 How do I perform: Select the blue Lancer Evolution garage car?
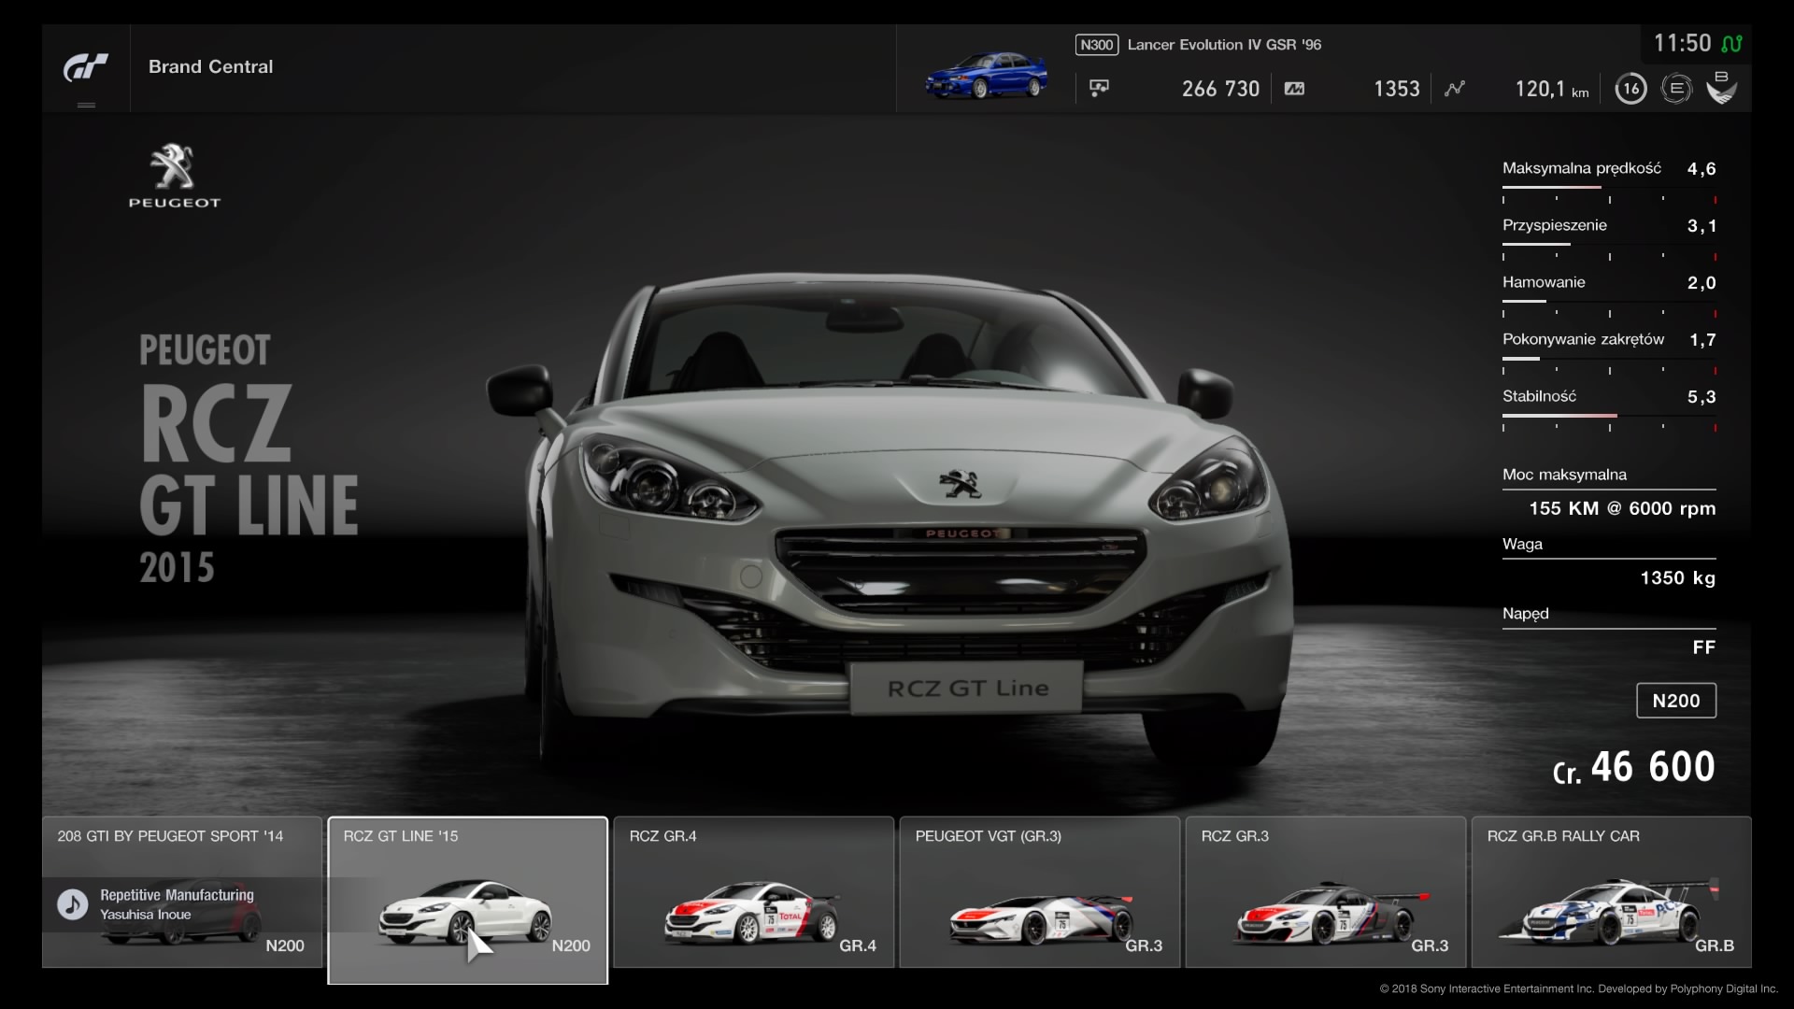[986, 76]
